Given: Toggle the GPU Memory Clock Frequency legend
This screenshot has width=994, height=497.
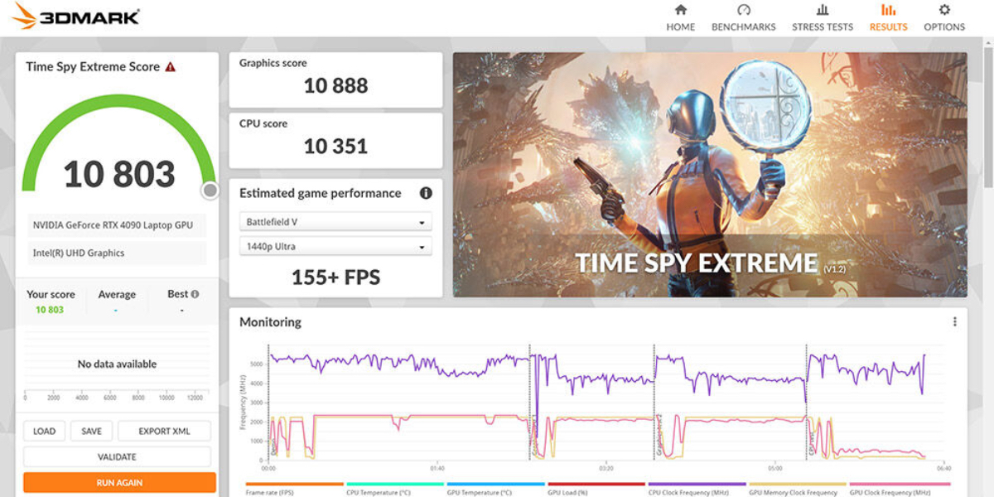Looking at the screenshot, I should 798,489.
